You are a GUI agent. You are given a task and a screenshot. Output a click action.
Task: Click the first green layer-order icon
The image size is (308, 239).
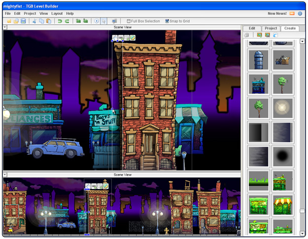pos(78,21)
